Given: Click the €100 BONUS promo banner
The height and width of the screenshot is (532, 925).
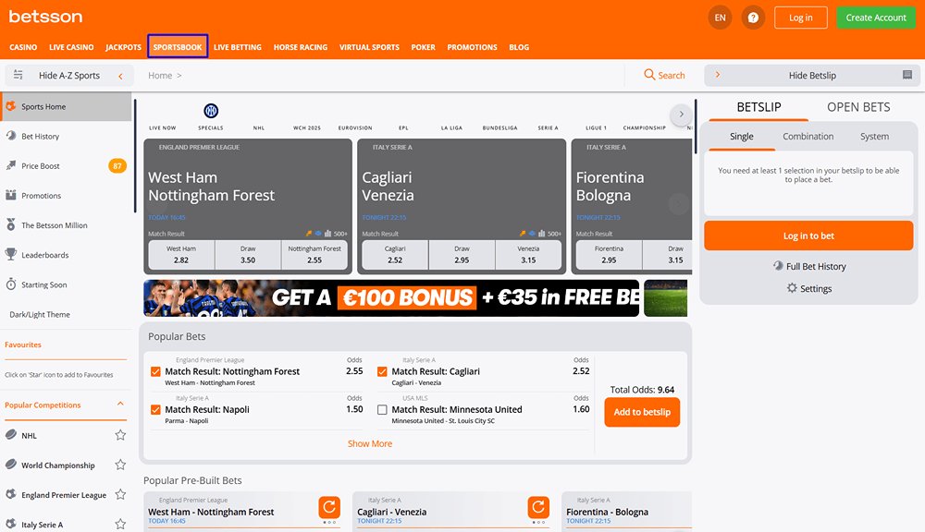Looking at the screenshot, I should (x=391, y=298).
